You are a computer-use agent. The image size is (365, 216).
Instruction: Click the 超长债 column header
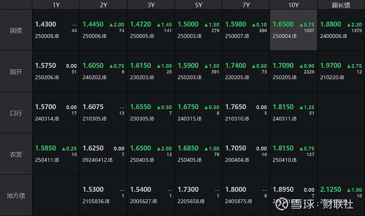(341, 5)
